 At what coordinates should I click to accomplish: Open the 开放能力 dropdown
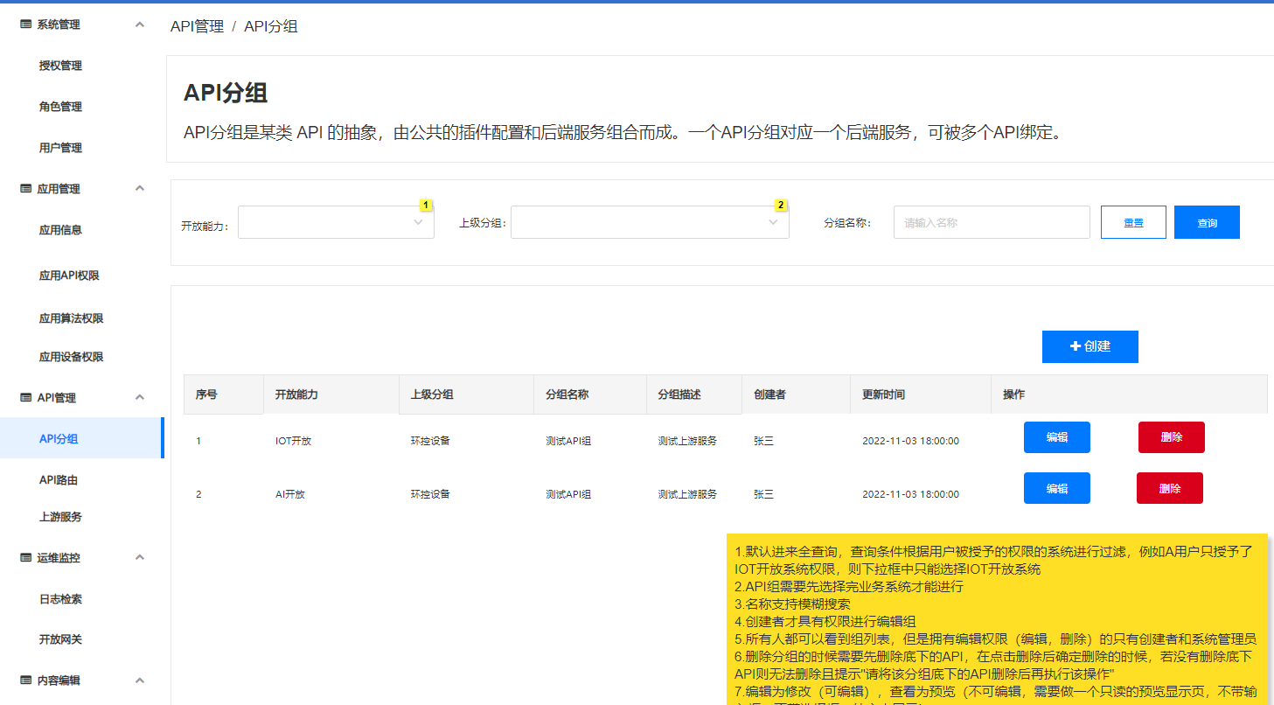(x=336, y=222)
